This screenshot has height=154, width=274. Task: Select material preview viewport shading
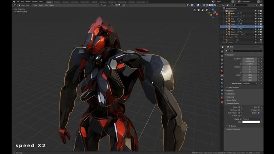[212, 5]
